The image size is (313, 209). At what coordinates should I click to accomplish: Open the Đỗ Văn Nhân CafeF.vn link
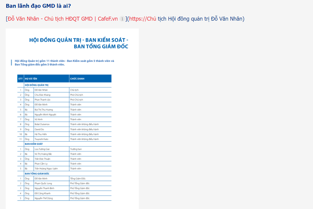coord(63,19)
